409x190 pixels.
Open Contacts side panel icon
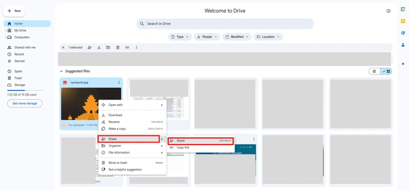(x=403, y=45)
